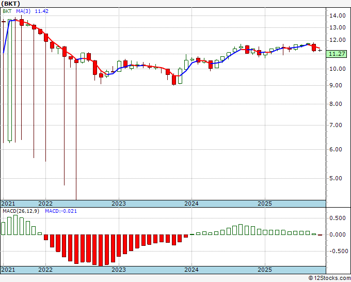Click 2022 on the price chart timeline
This screenshot has height=282, width=351.
[x=45, y=203]
